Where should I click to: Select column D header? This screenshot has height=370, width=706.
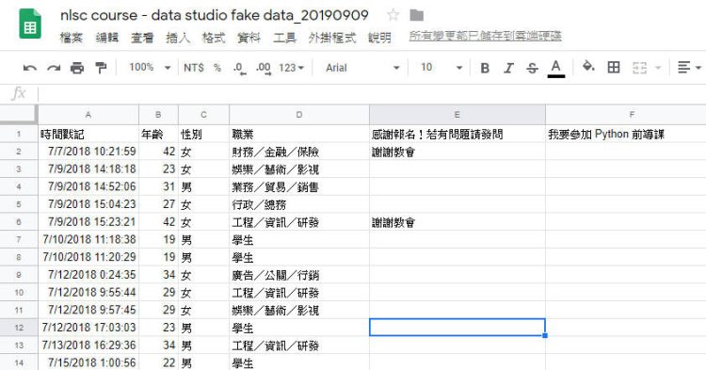(299, 115)
